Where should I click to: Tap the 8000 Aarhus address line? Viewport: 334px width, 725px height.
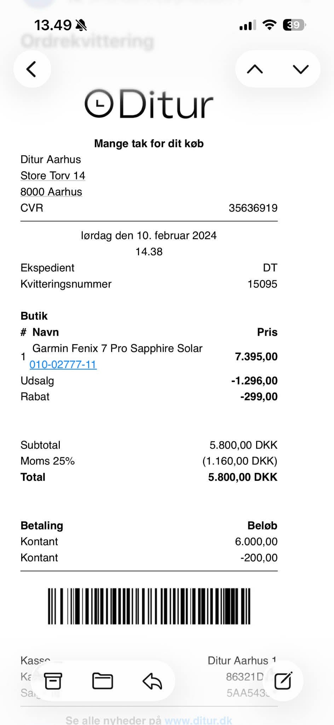51,192
